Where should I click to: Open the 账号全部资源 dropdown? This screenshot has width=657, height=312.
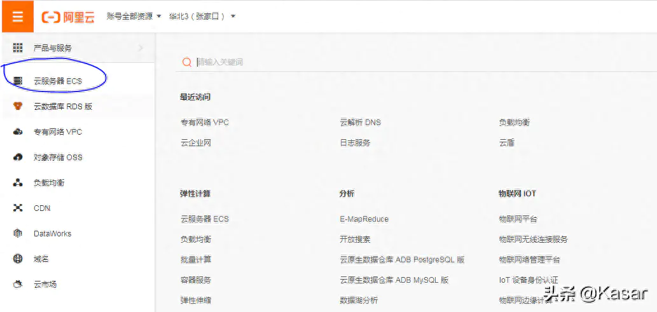(x=134, y=17)
